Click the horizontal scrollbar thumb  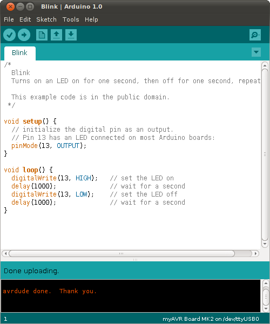(x=122, y=253)
